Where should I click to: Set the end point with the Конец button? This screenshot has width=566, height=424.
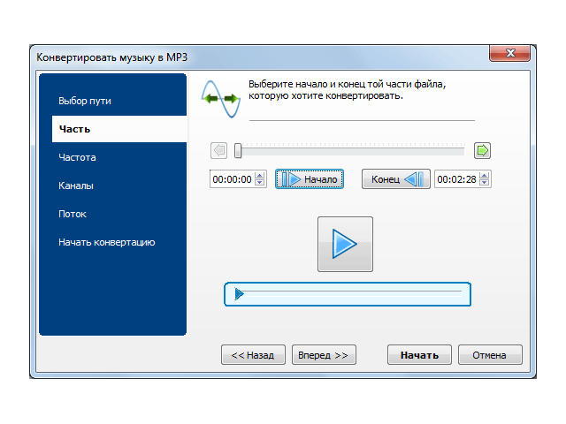click(x=396, y=179)
